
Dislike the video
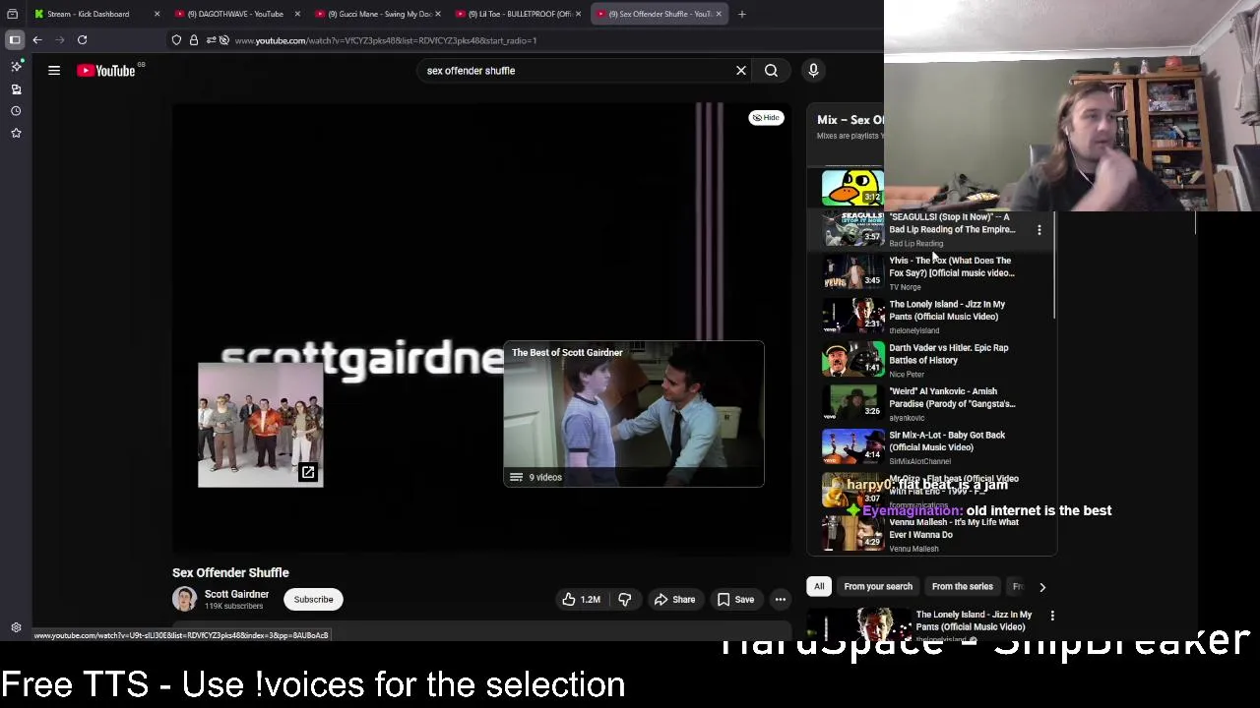[x=624, y=599]
